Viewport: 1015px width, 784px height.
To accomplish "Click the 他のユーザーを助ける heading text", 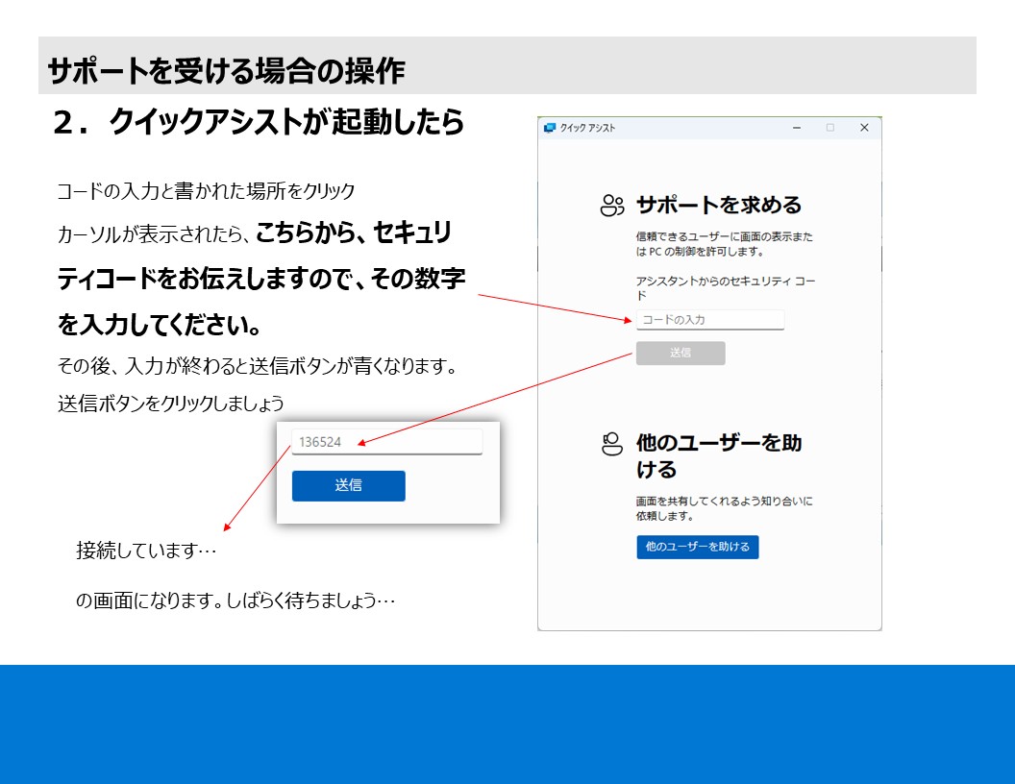I will pyautogui.click(x=719, y=455).
